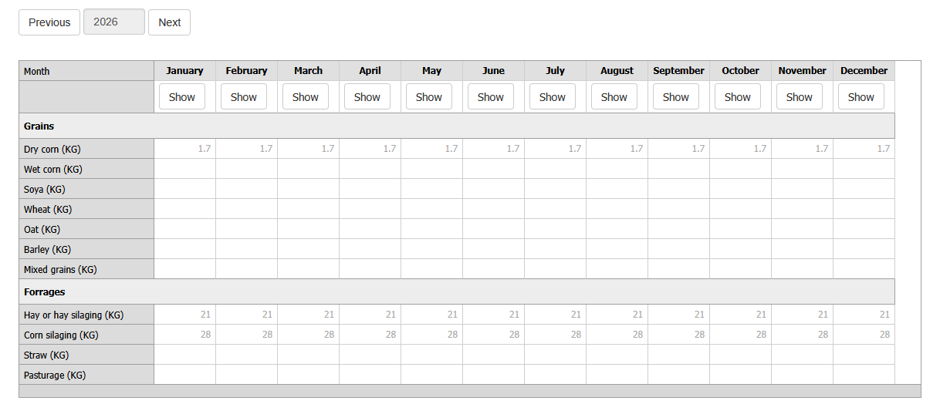Viewport: 940px width, 411px height.
Task: Select Wet corn cell for March
Action: 309,169
